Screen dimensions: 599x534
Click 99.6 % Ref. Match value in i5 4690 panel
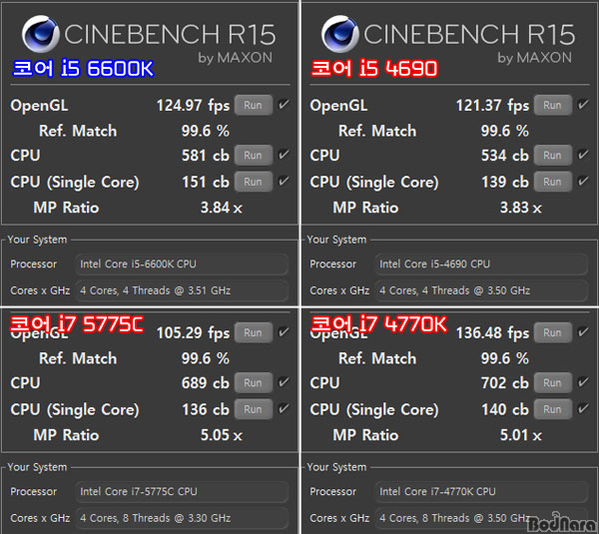[x=505, y=131]
